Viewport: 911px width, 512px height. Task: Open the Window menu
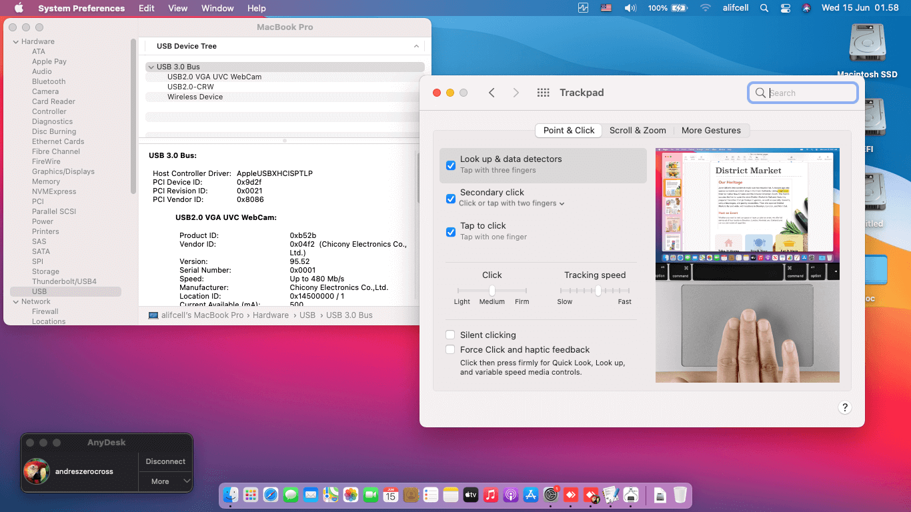pos(217,8)
